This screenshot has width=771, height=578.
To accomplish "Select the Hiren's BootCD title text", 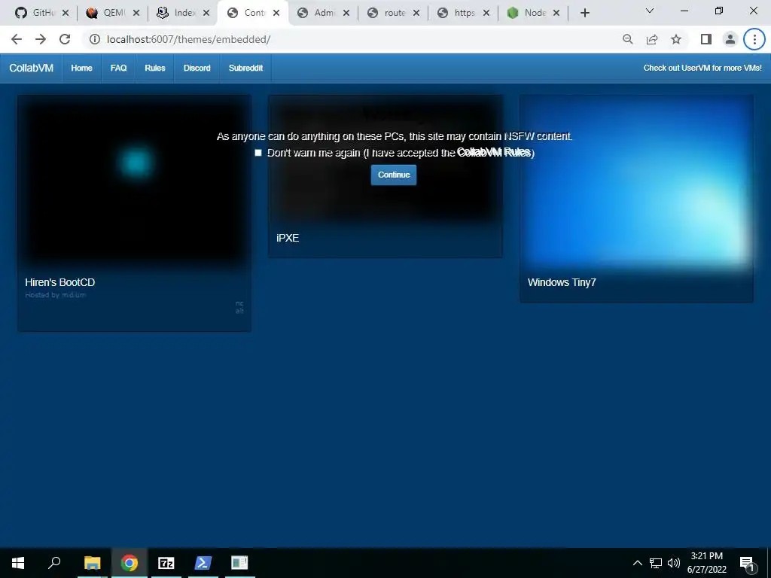I will (60, 282).
